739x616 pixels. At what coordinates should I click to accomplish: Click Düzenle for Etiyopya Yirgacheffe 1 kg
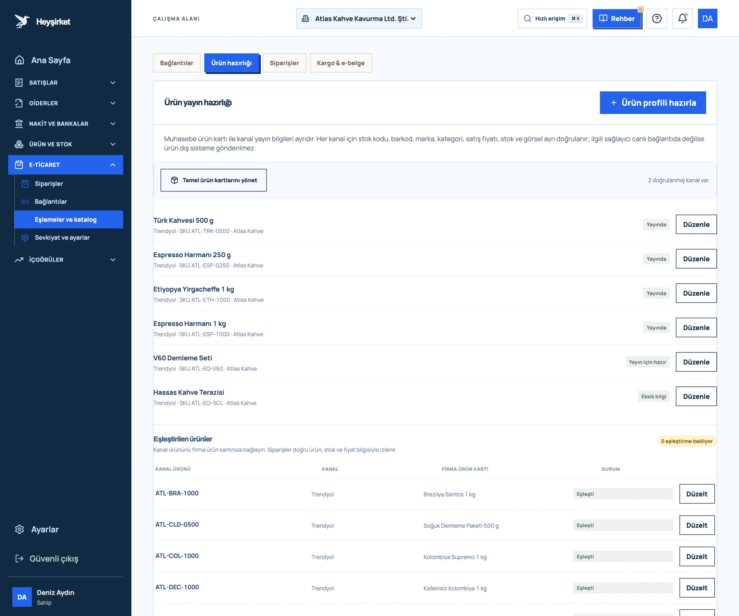[x=696, y=294]
